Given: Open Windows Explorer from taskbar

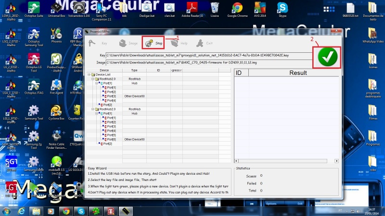Looking at the screenshot, I should coord(36,211).
